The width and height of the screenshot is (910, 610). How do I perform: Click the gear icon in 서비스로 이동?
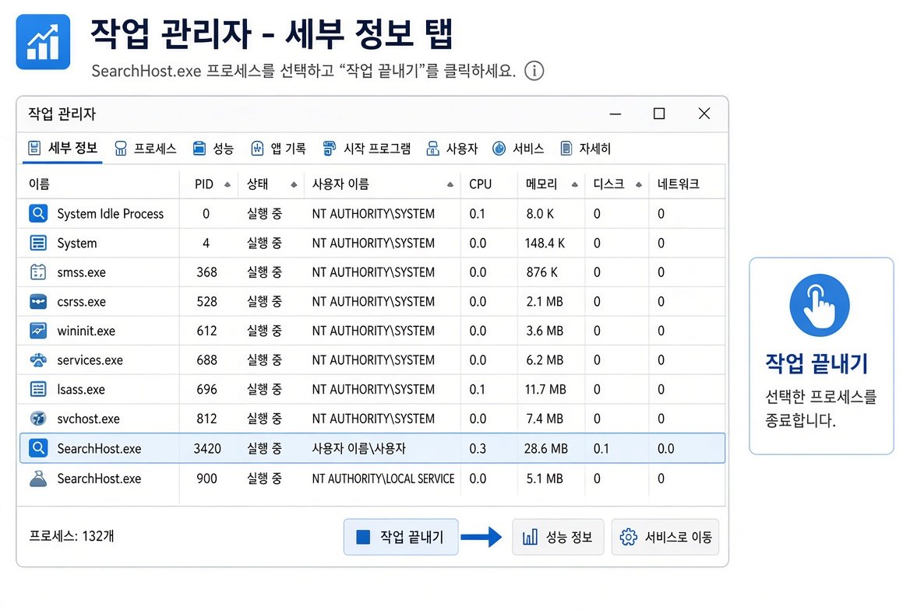(629, 537)
